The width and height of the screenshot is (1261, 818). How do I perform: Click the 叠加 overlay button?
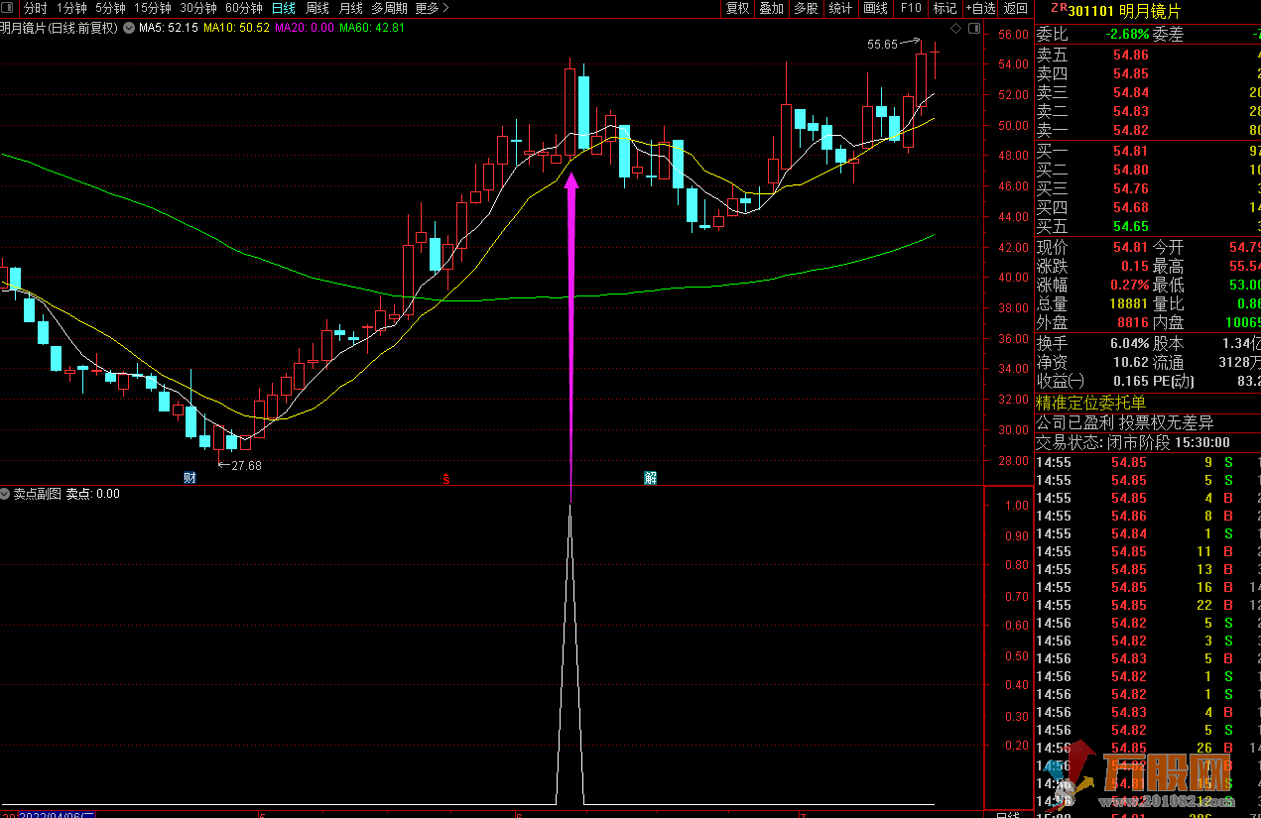(771, 8)
